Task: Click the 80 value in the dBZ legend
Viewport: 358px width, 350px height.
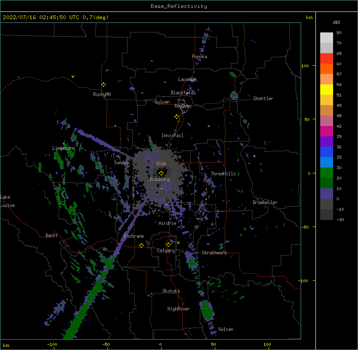Action: [339, 33]
